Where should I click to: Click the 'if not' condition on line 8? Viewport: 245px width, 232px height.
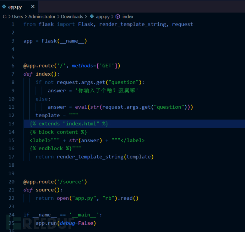[44, 82]
